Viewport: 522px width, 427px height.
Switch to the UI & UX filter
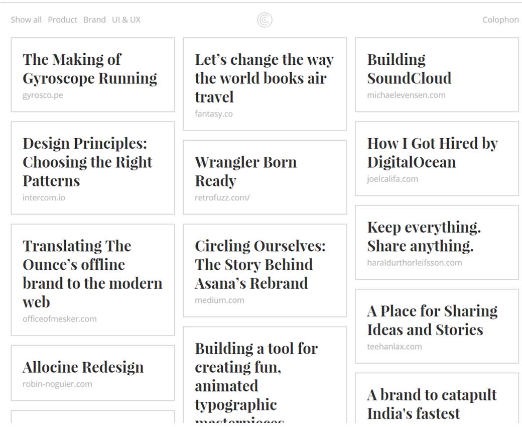tap(126, 20)
